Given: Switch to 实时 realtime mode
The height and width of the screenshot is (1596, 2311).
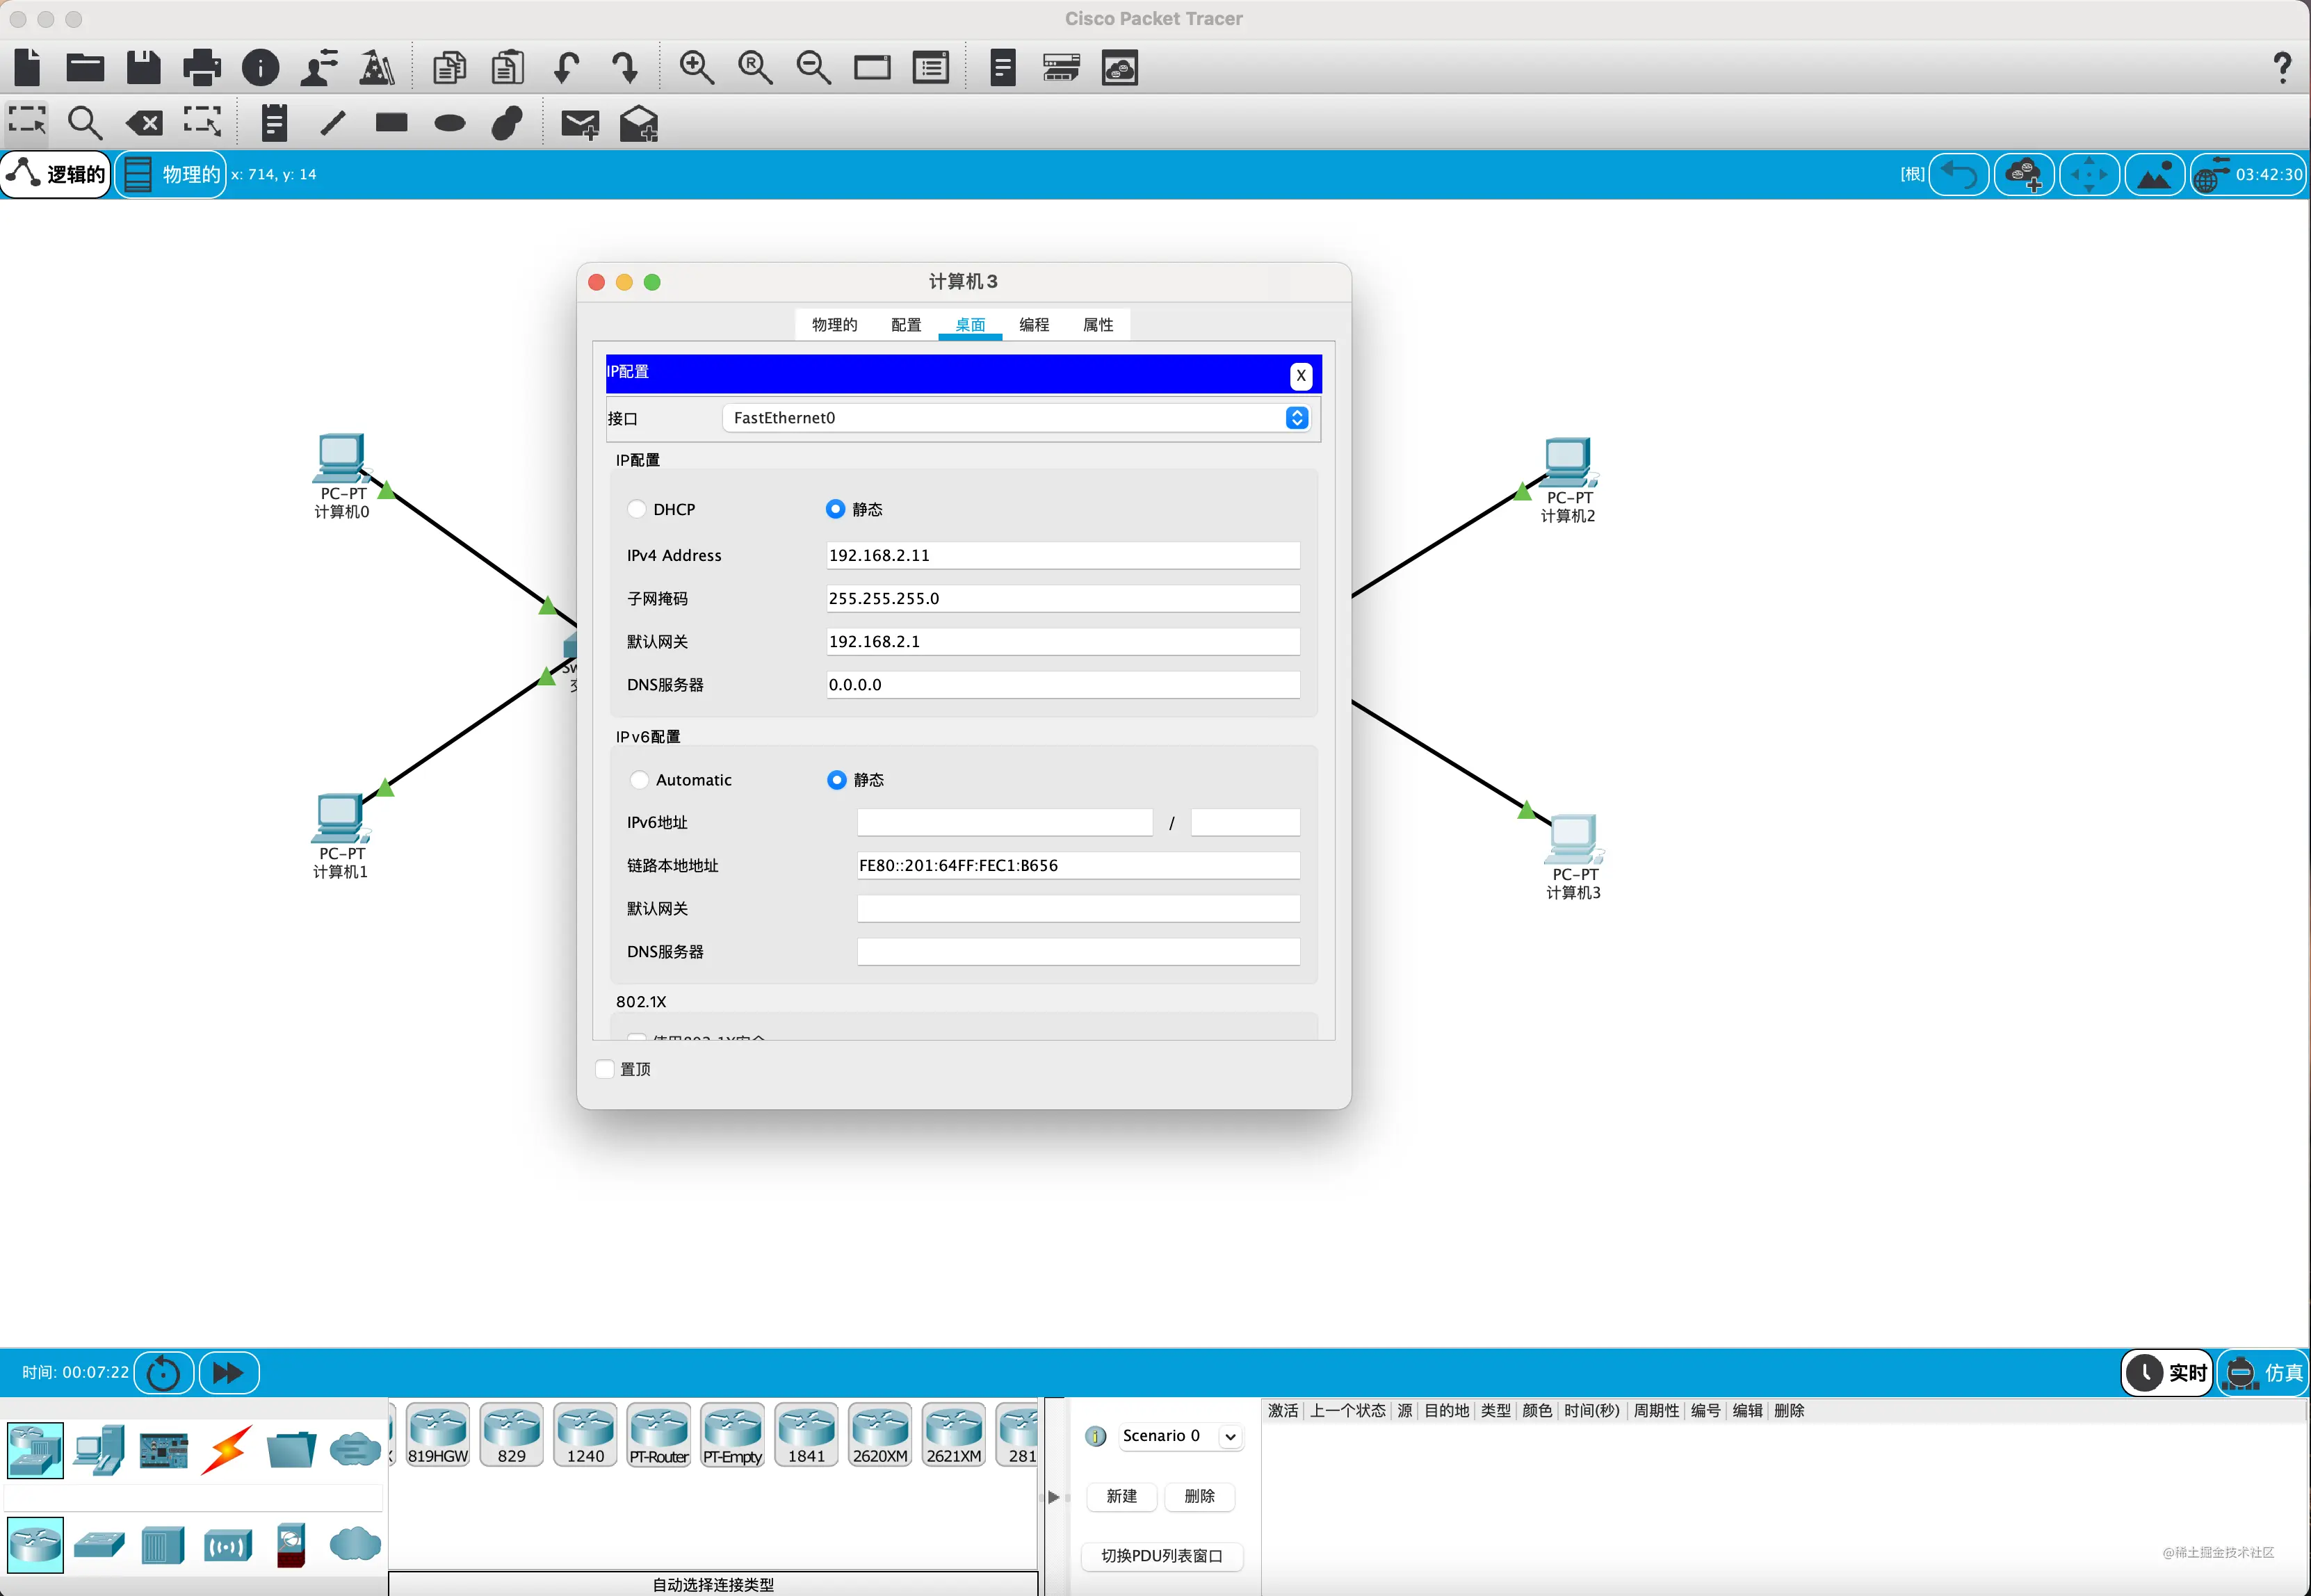Looking at the screenshot, I should 2167,1372.
